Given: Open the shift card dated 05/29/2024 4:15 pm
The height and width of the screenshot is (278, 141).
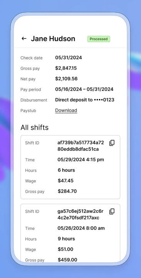Looking at the screenshot, I should point(70,167).
